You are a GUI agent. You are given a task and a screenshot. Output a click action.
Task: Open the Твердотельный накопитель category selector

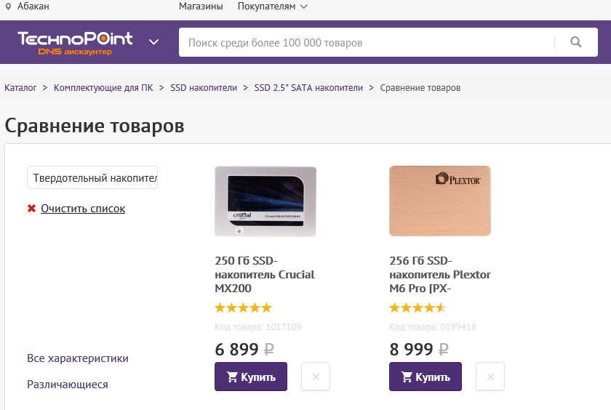coord(92,177)
